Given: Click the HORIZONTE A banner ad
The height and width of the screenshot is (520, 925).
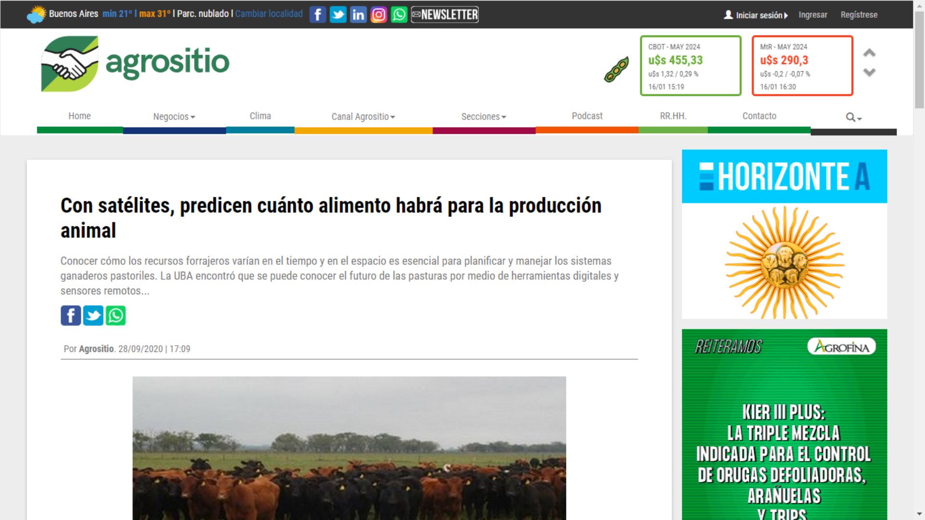Looking at the screenshot, I should click(x=784, y=234).
